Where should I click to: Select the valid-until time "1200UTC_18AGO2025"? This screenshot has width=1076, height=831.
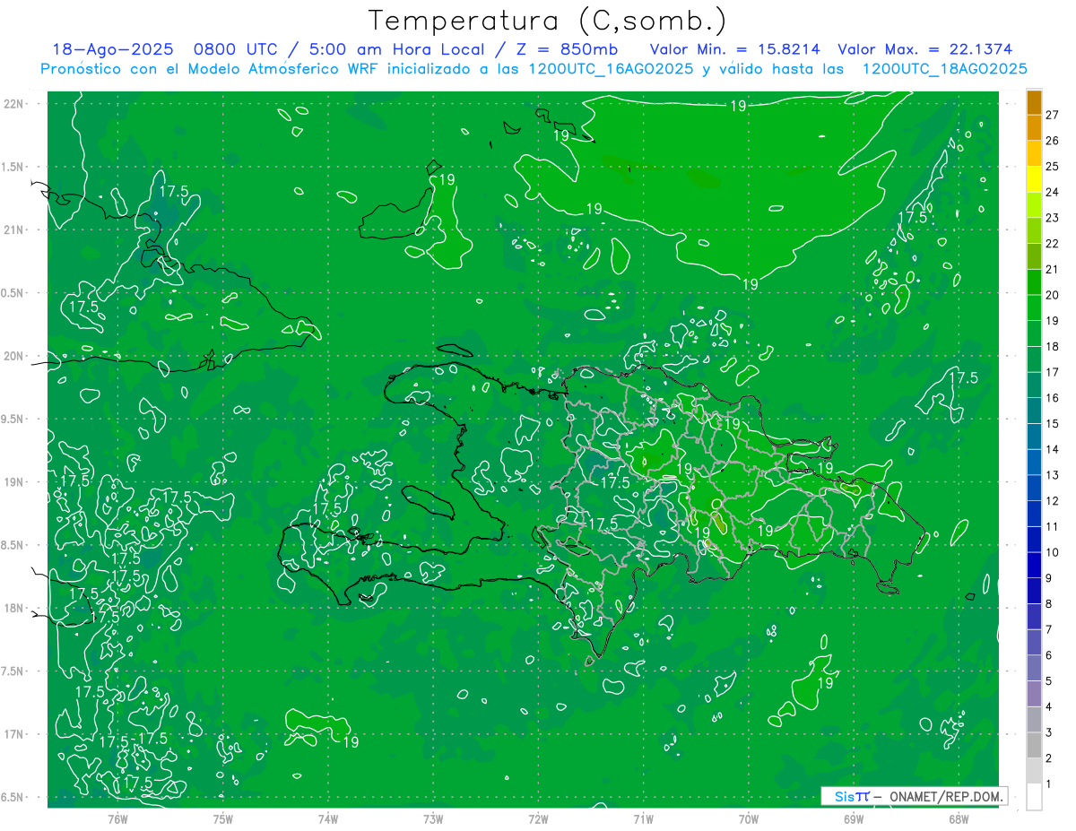944,69
